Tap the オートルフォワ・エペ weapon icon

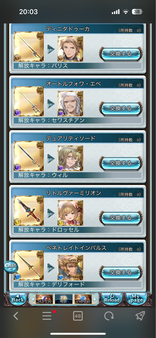pos(29,102)
